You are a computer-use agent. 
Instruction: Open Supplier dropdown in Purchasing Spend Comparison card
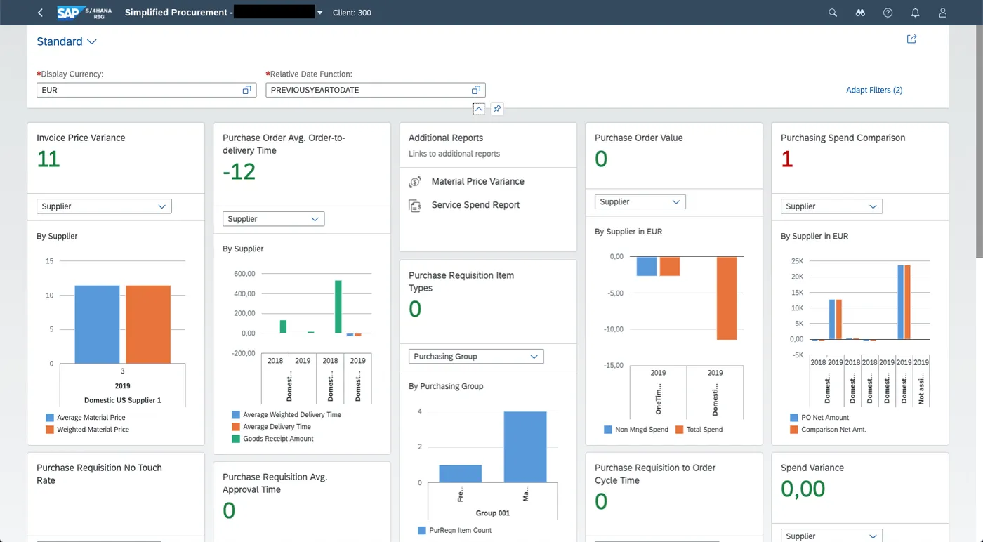(831, 206)
